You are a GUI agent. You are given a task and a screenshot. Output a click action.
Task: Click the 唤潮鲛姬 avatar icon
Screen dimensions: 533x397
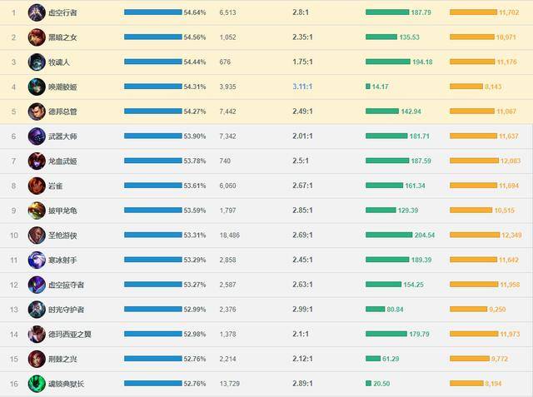click(37, 87)
